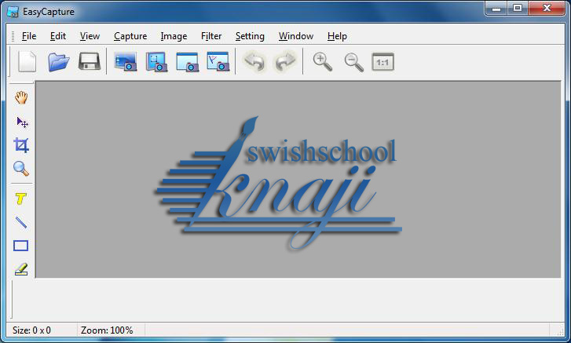Click the magnifier Zoom tool in sidebar
The image size is (571, 343).
pos(21,169)
